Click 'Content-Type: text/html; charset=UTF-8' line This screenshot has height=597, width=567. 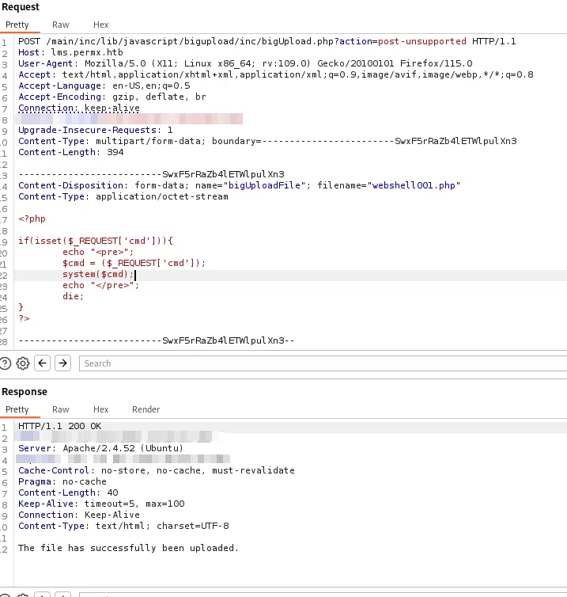(x=123, y=526)
